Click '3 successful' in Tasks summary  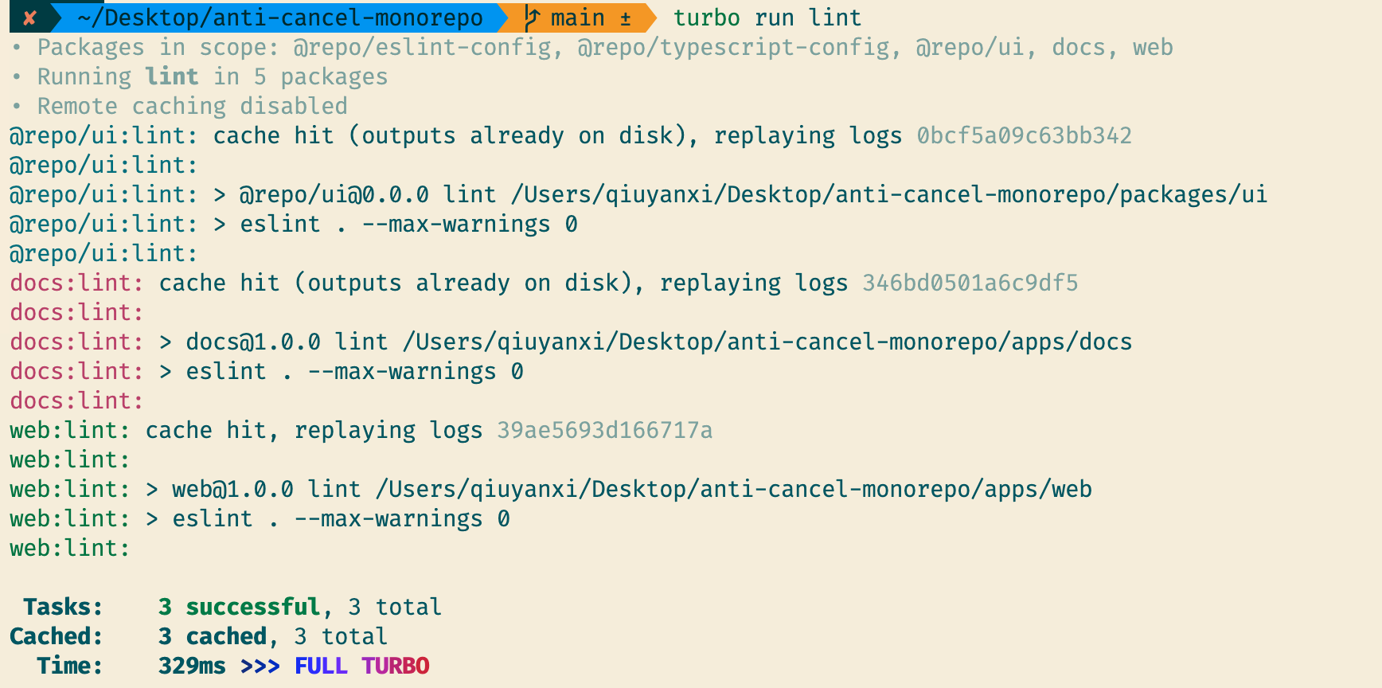tap(240, 608)
